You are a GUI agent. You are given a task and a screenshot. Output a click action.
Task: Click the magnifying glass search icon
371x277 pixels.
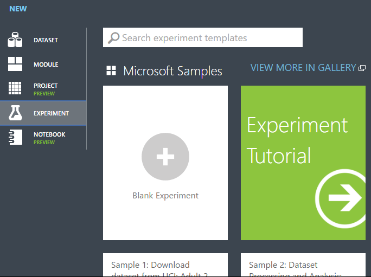point(113,37)
